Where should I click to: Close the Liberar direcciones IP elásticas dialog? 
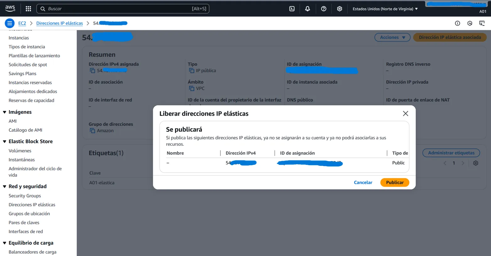(405, 113)
